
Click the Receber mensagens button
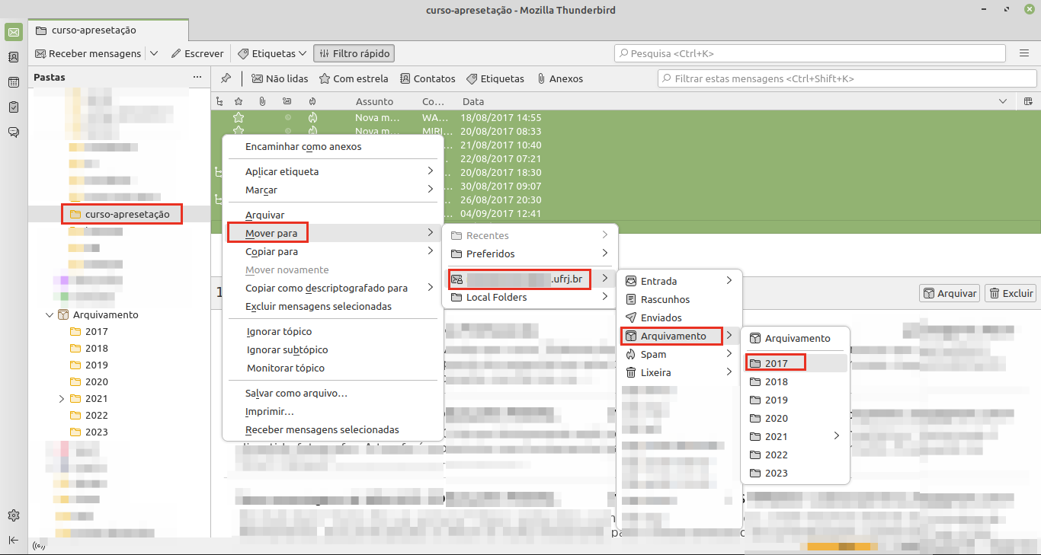click(x=88, y=53)
